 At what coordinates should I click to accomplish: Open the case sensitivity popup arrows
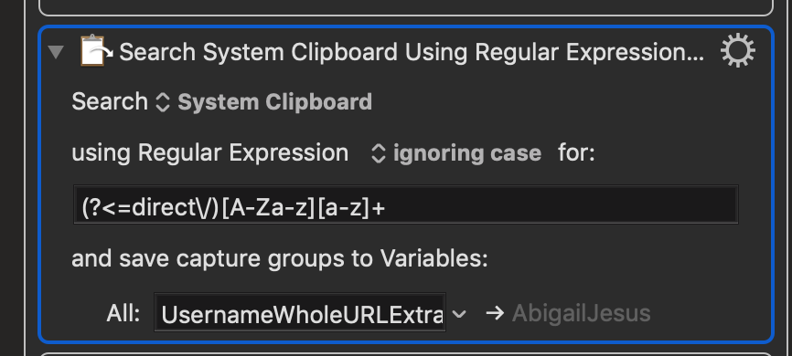pos(379,153)
